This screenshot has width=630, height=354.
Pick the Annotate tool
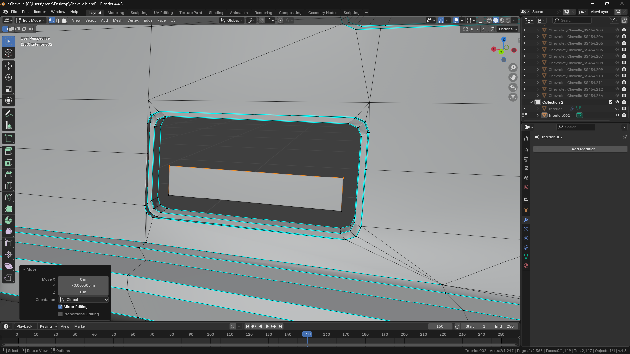(x=9, y=114)
